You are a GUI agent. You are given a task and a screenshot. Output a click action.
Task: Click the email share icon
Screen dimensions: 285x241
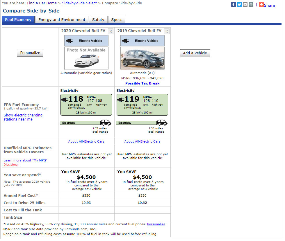click(x=245, y=4)
